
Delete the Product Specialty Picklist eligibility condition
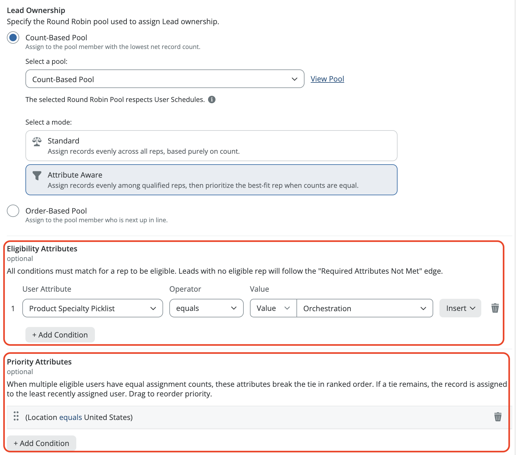click(495, 308)
